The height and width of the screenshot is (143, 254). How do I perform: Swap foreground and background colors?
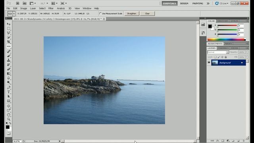(x=10, y=124)
